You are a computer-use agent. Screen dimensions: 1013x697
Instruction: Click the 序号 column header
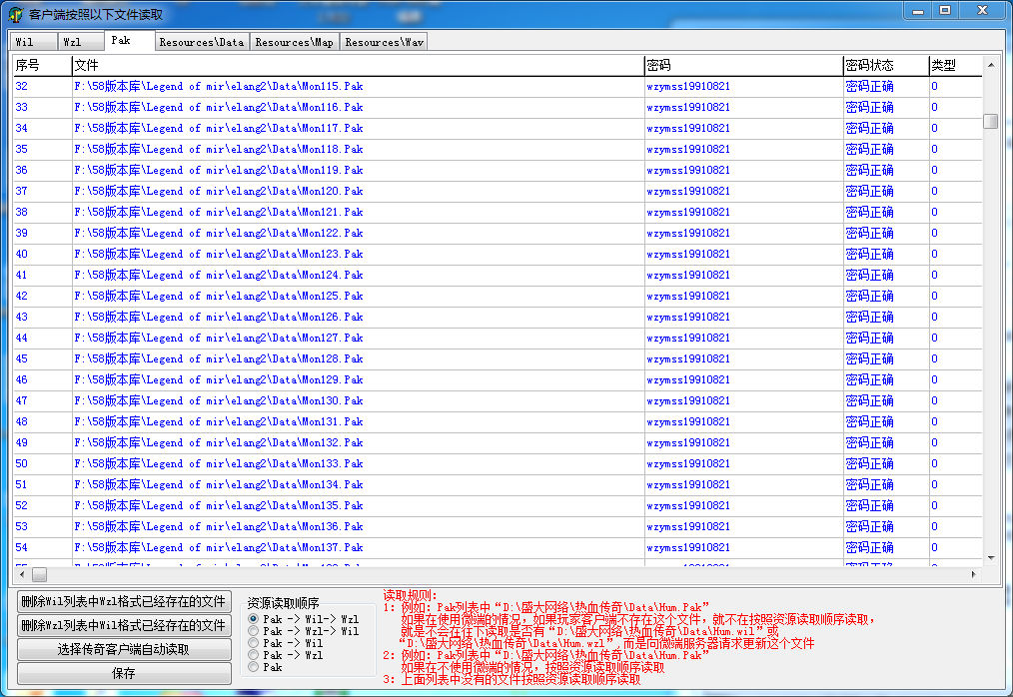(42, 65)
